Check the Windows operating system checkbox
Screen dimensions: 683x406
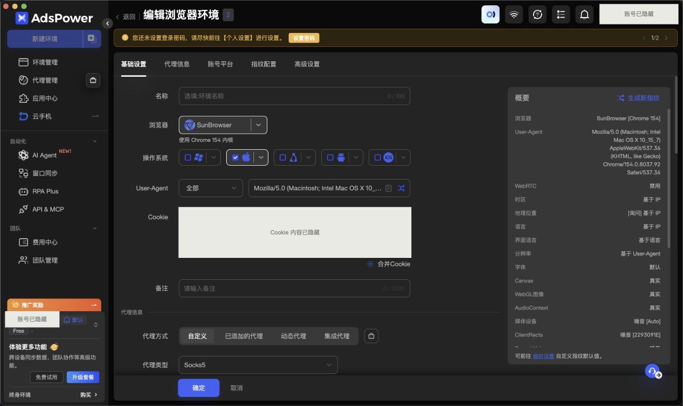(x=188, y=158)
